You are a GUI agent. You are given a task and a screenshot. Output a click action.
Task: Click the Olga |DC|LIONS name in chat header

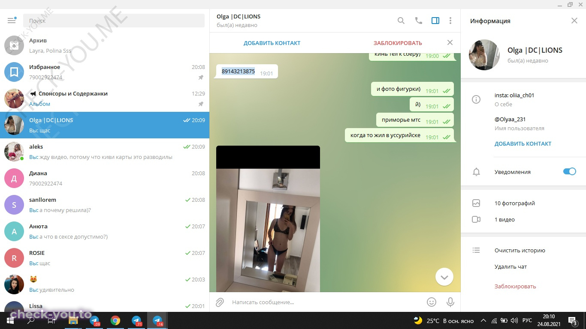click(239, 16)
